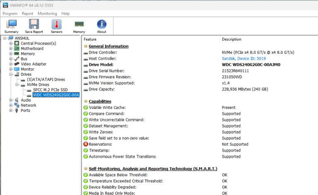Click the Central Processor(s) chip icon
The width and height of the screenshot is (318, 195).
coord(17,43)
